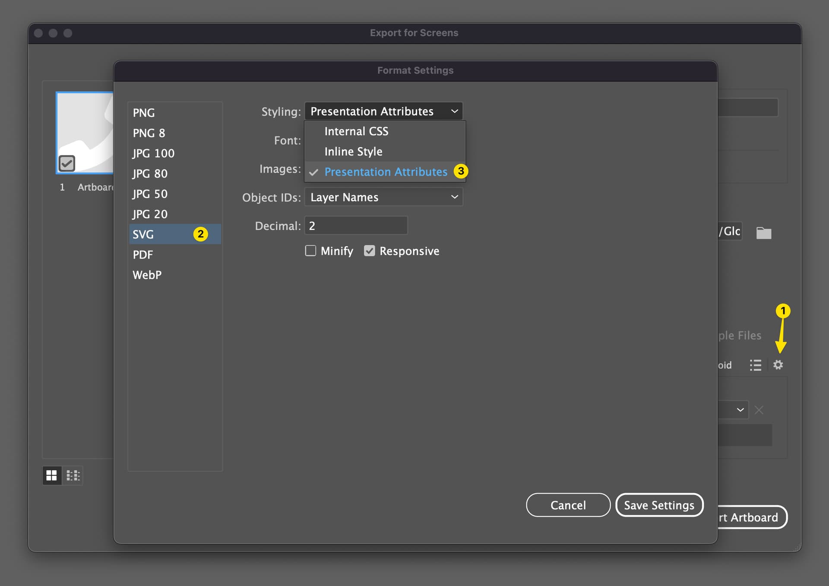Choose Inline Style styling option

[x=385, y=152]
